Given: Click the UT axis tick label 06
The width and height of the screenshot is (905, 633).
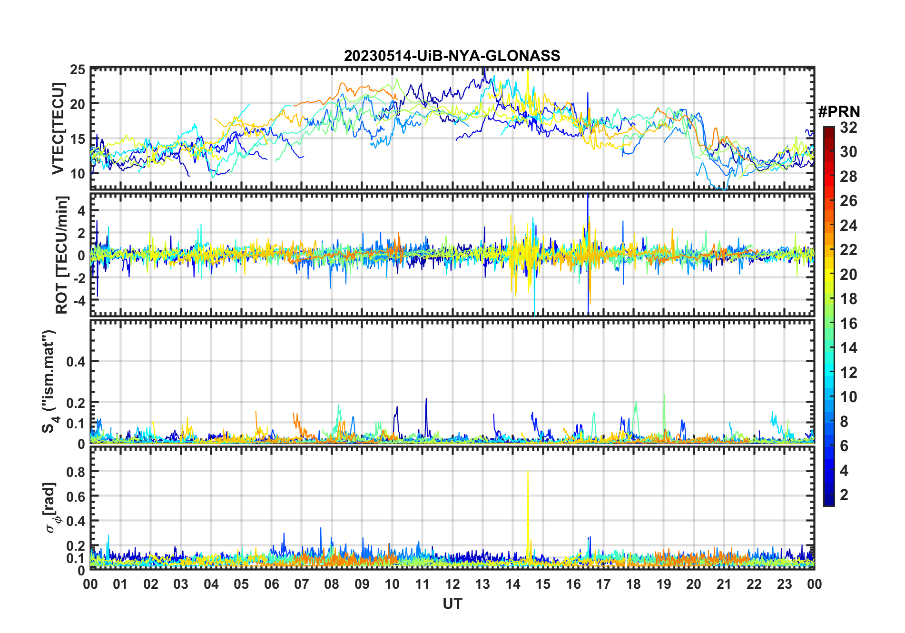Looking at the screenshot, I should pyautogui.click(x=272, y=584).
